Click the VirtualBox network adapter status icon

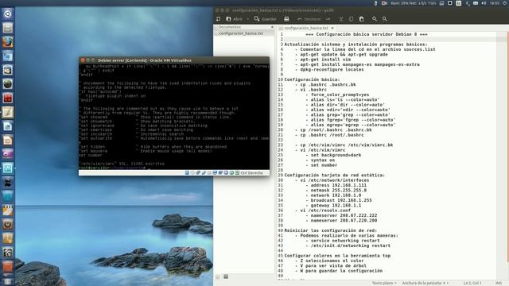pyautogui.click(x=198, y=173)
